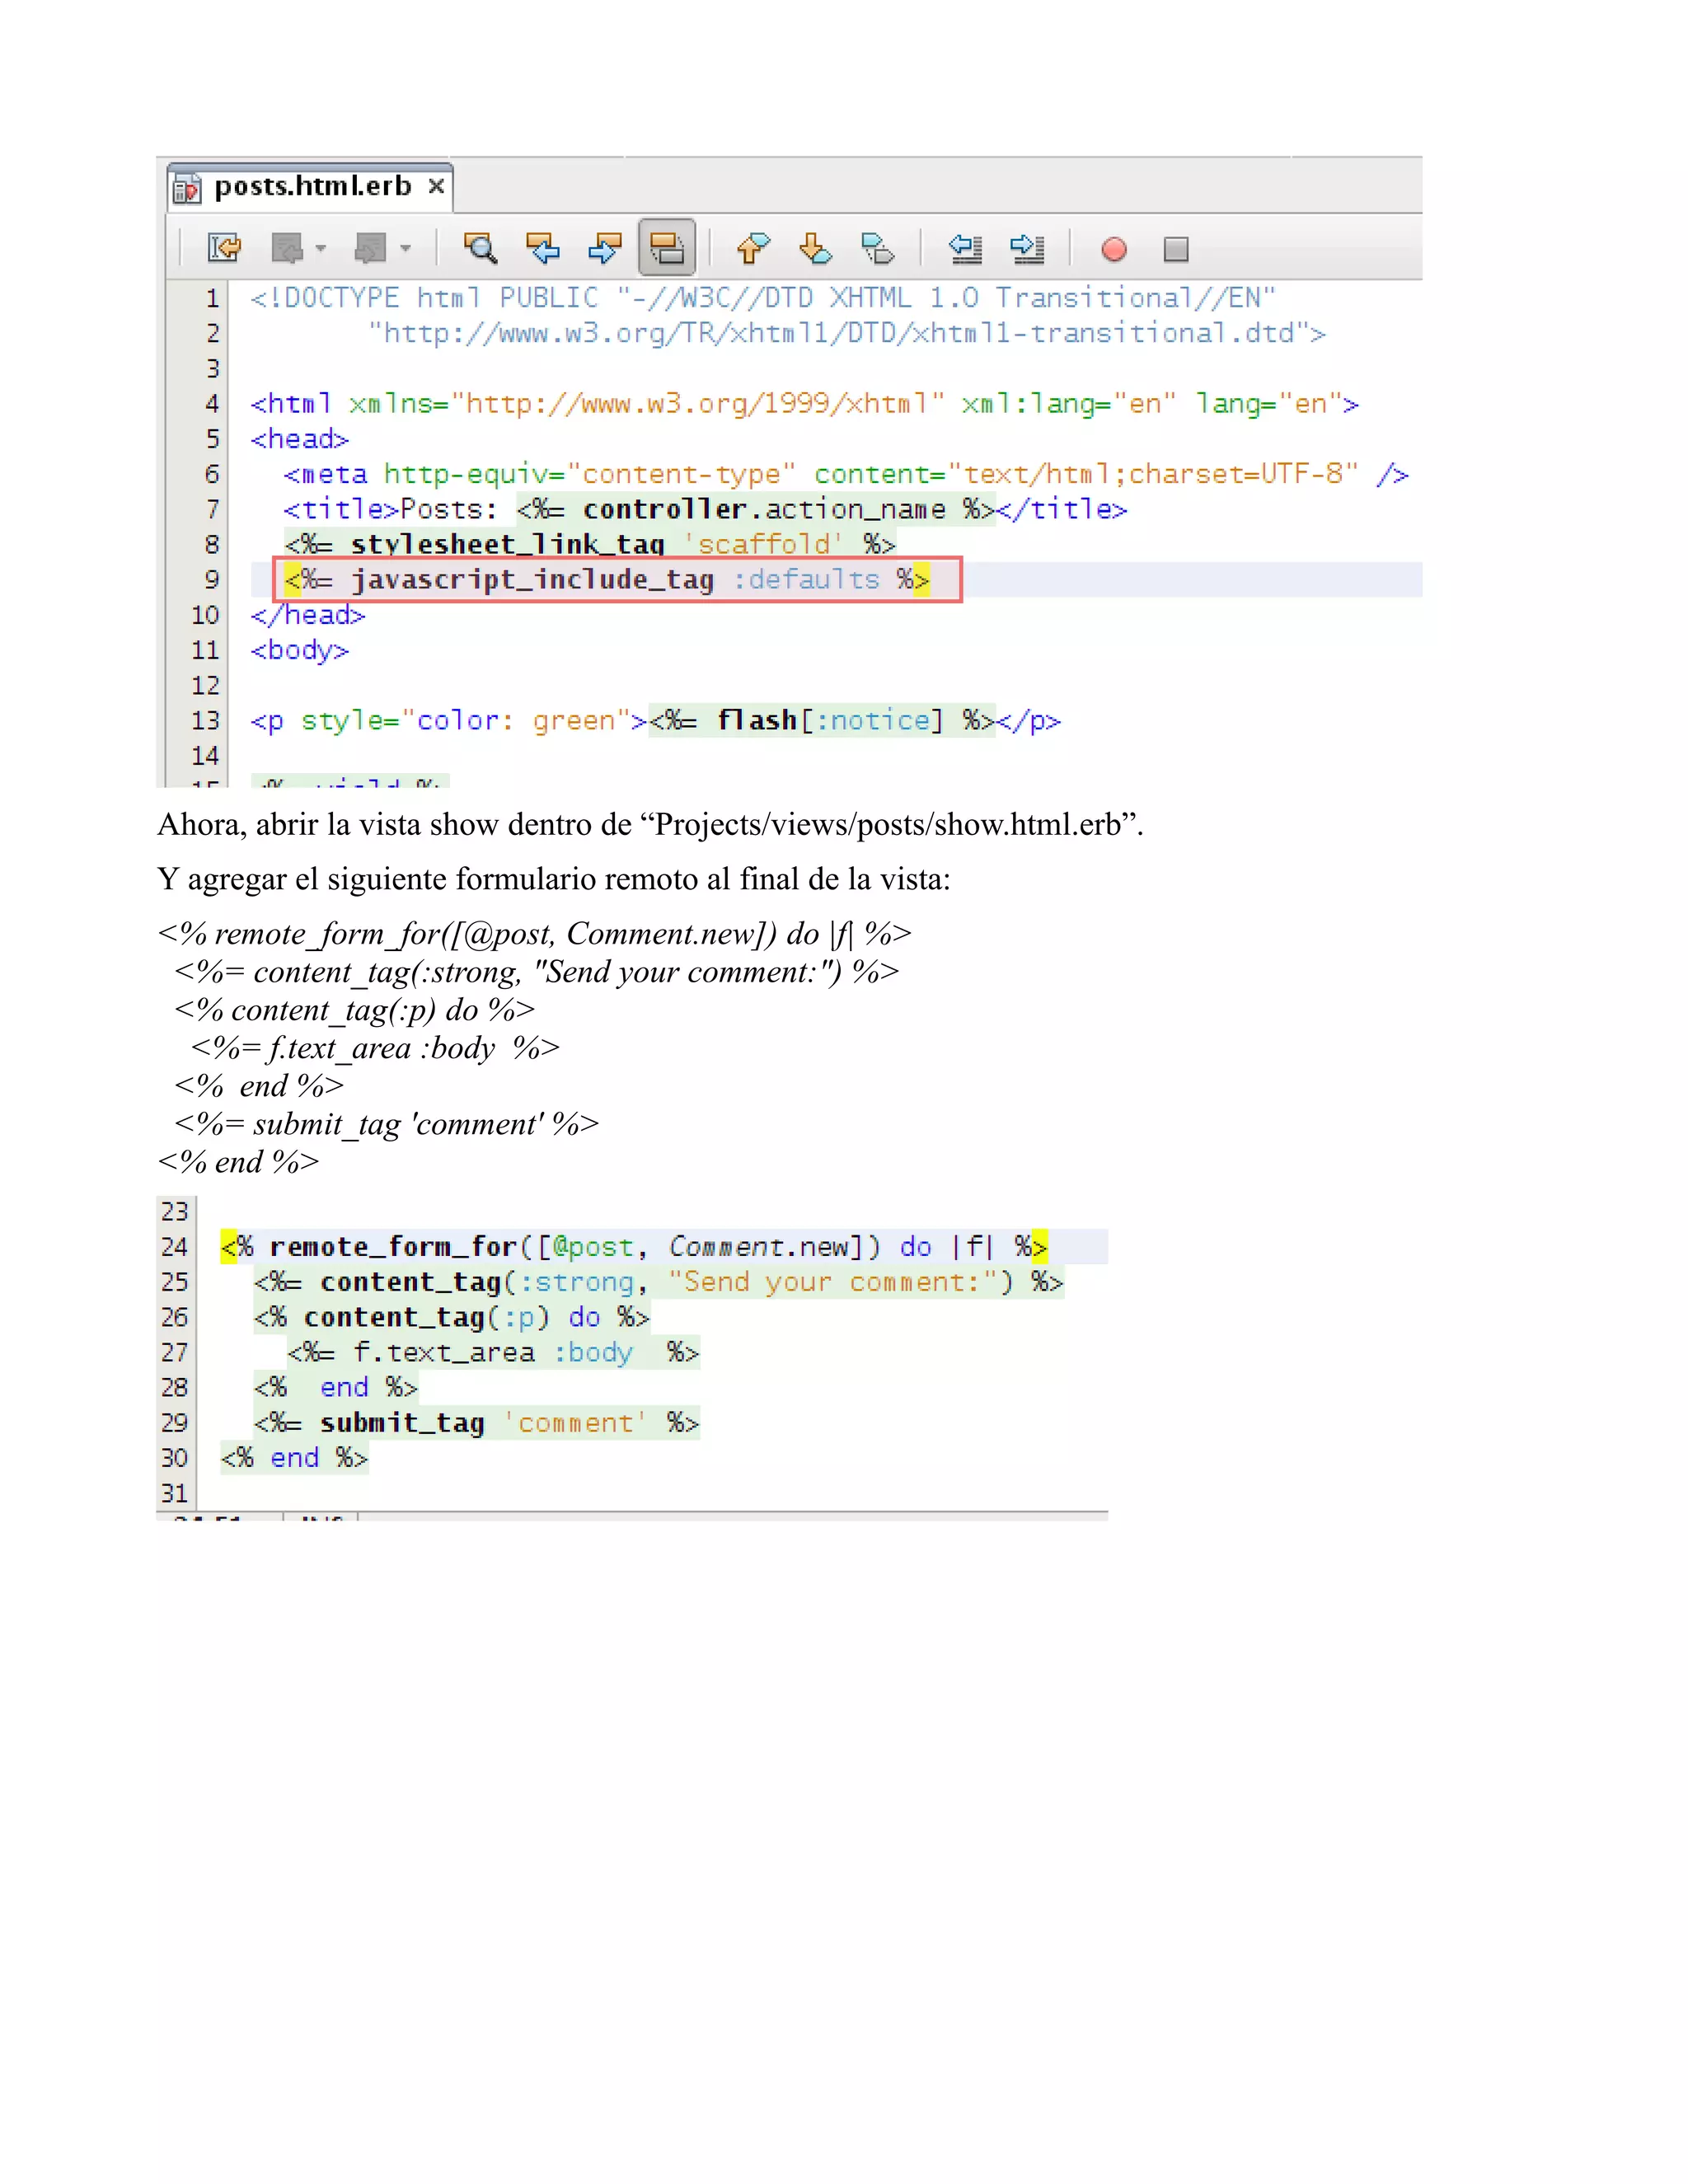
Task: Click the stylesheet_link_tag 'scaffold' line
Action: pyautogui.click(x=590, y=544)
